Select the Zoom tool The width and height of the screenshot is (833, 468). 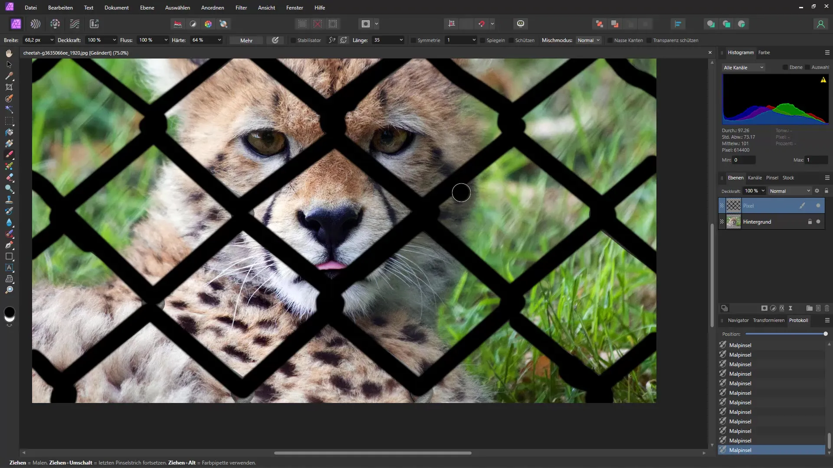point(9,290)
